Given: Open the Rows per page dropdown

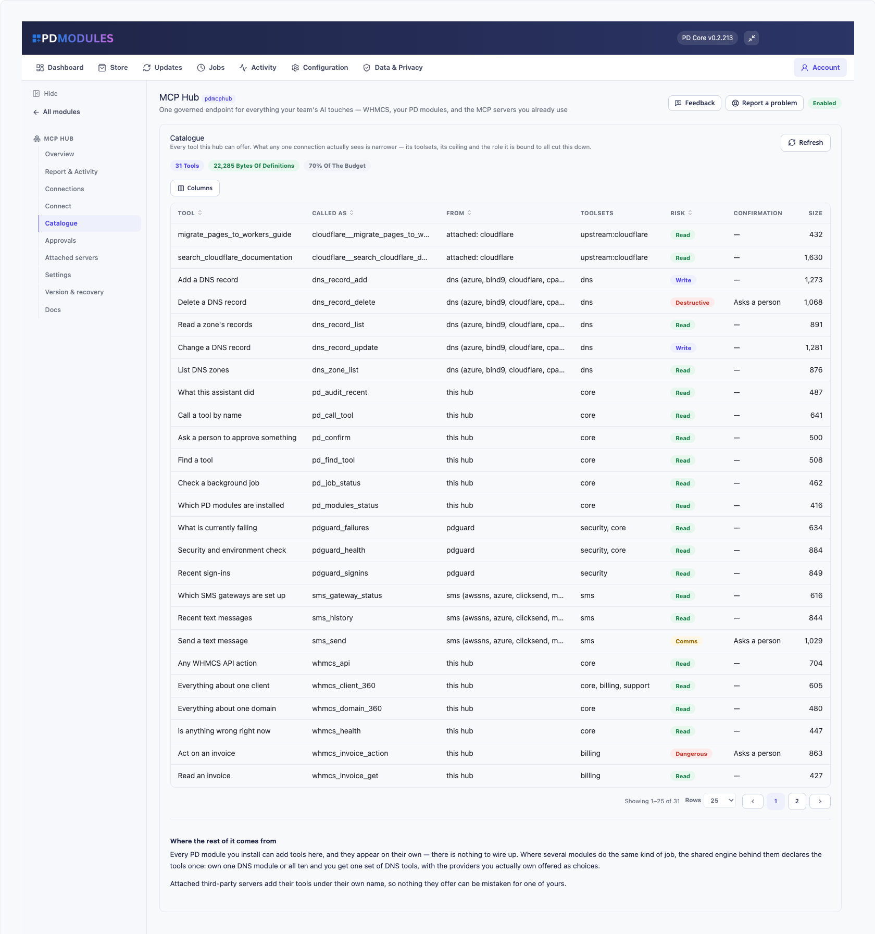Looking at the screenshot, I should click(719, 801).
